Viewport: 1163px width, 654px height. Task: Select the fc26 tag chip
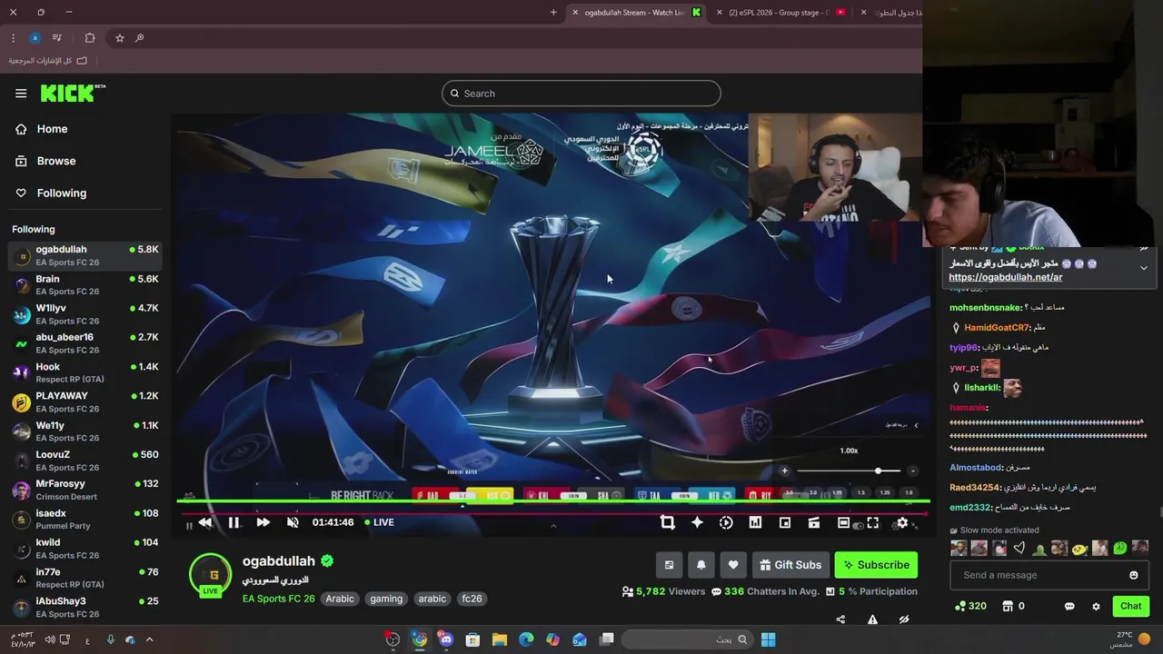pos(472,599)
